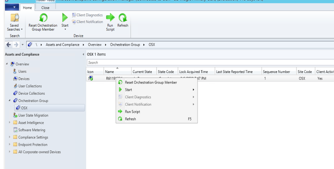Select User State Migration tree node
This screenshot has width=334, height=169.
click(x=33, y=115)
